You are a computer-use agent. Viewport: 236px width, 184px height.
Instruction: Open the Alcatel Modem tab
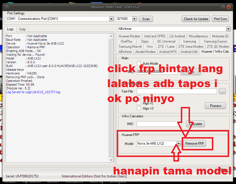pyautogui.click(x=145, y=52)
